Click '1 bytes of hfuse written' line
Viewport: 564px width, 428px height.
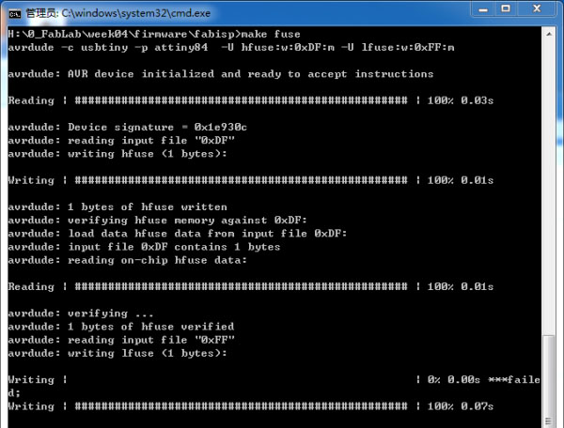117,206
